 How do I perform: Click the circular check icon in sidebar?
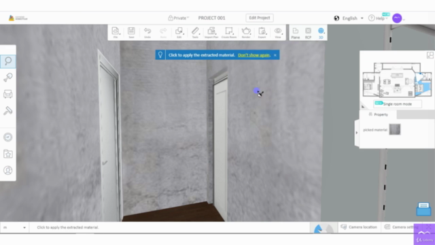point(8,137)
